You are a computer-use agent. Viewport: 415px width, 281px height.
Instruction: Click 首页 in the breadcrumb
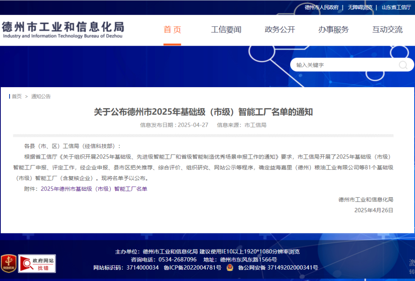click(17, 96)
